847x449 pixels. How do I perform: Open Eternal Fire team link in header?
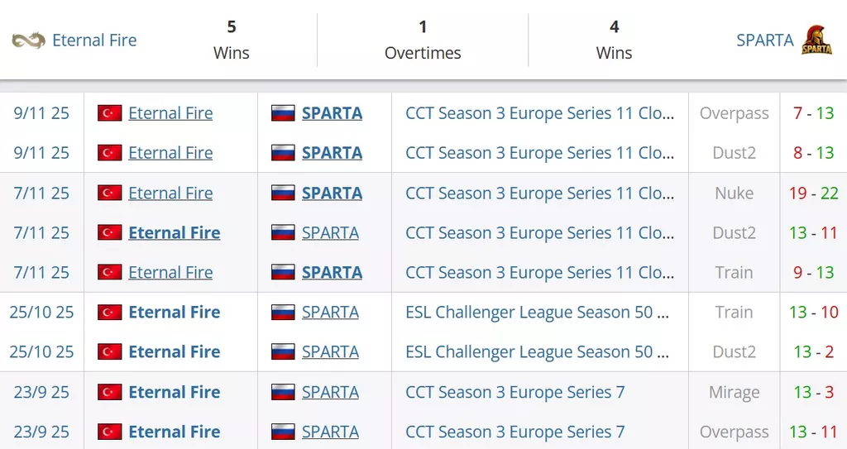coord(94,40)
